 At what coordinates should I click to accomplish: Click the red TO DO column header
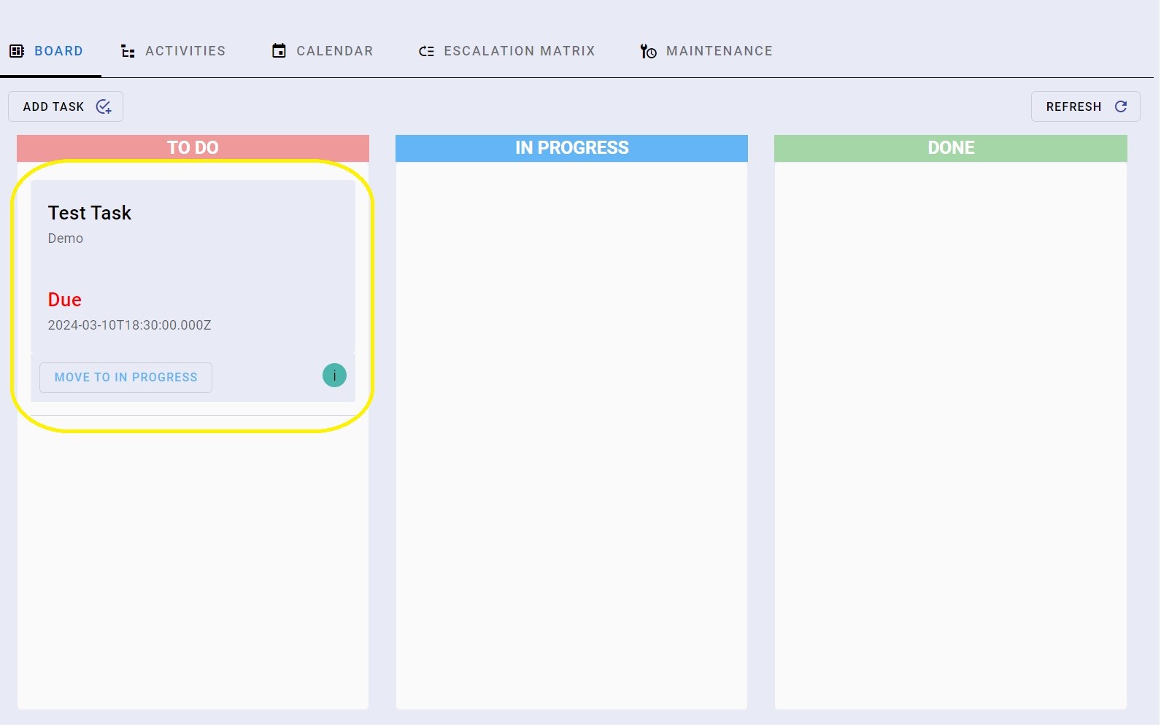pos(193,148)
